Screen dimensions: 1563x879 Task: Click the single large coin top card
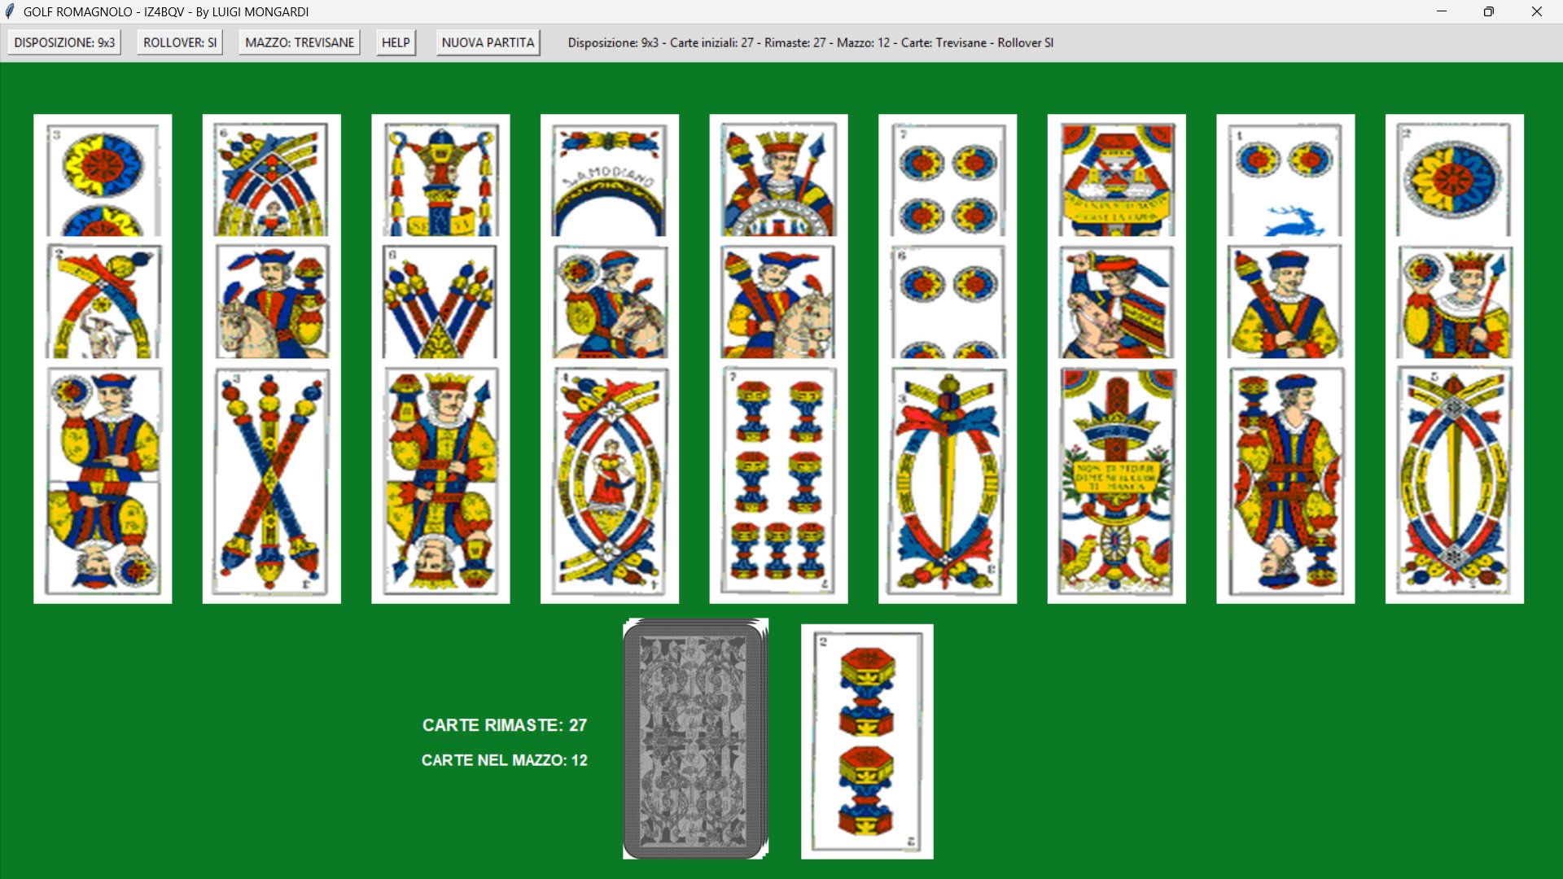point(1454,176)
